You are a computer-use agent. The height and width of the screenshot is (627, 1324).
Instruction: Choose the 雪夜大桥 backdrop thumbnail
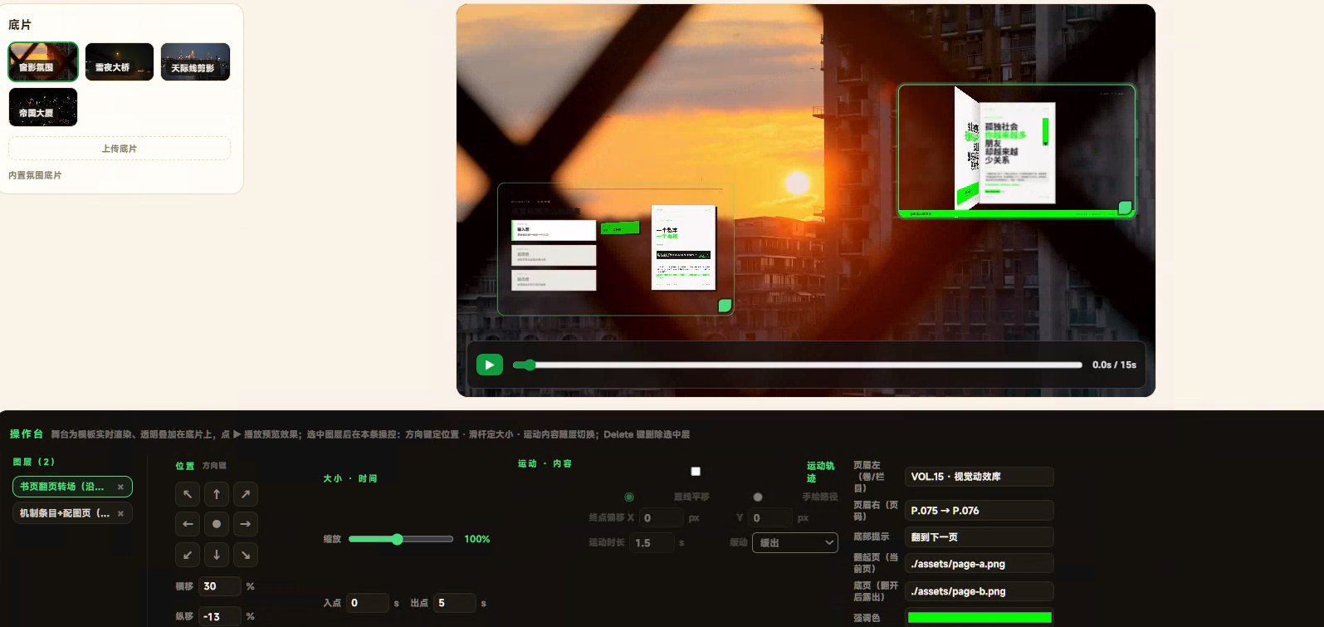tap(120, 61)
